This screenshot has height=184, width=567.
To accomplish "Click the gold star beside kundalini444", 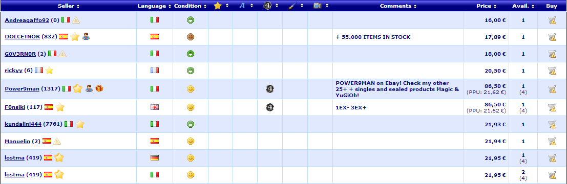I will [x=80, y=124].
